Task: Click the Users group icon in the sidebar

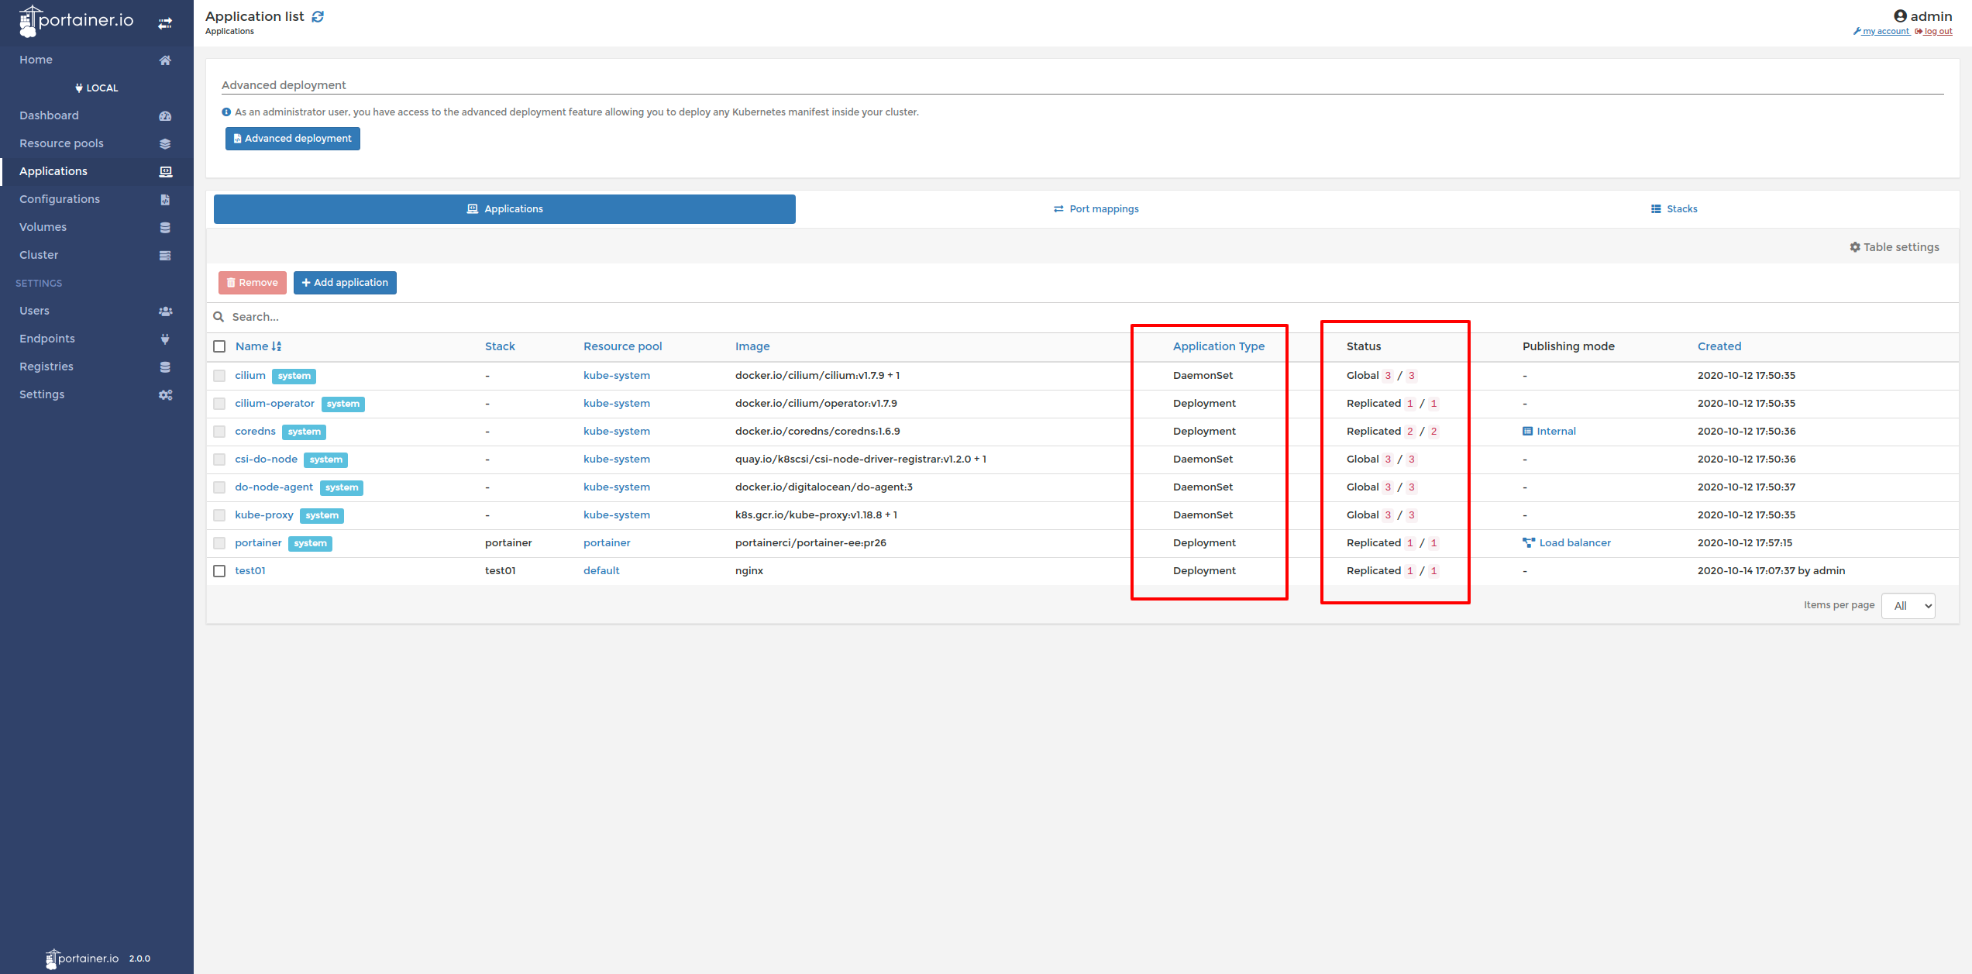Action: coord(165,311)
